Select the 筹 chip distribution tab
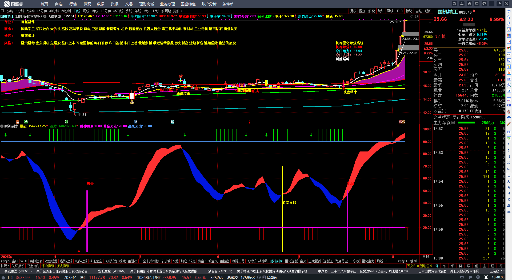This screenshot has height=280, width=512. coord(501,266)
